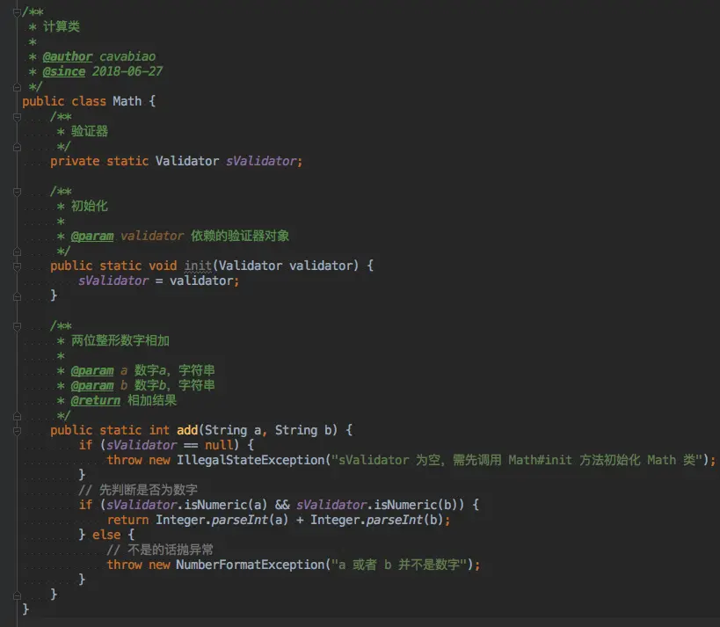Click the @since tag

63,71
